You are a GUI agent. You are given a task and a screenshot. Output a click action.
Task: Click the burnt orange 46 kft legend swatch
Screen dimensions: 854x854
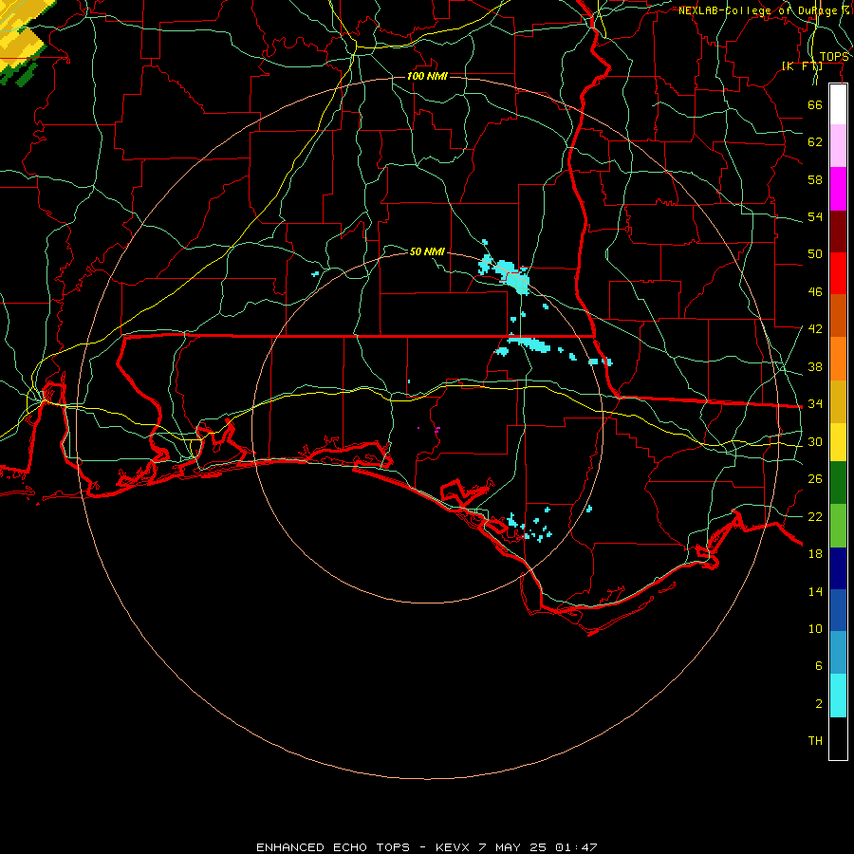tap(838, 315)
